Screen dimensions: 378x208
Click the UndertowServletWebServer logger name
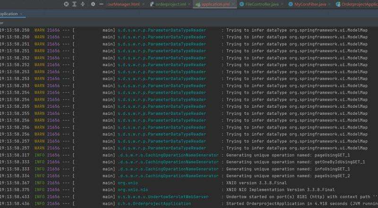click(163, 197)
